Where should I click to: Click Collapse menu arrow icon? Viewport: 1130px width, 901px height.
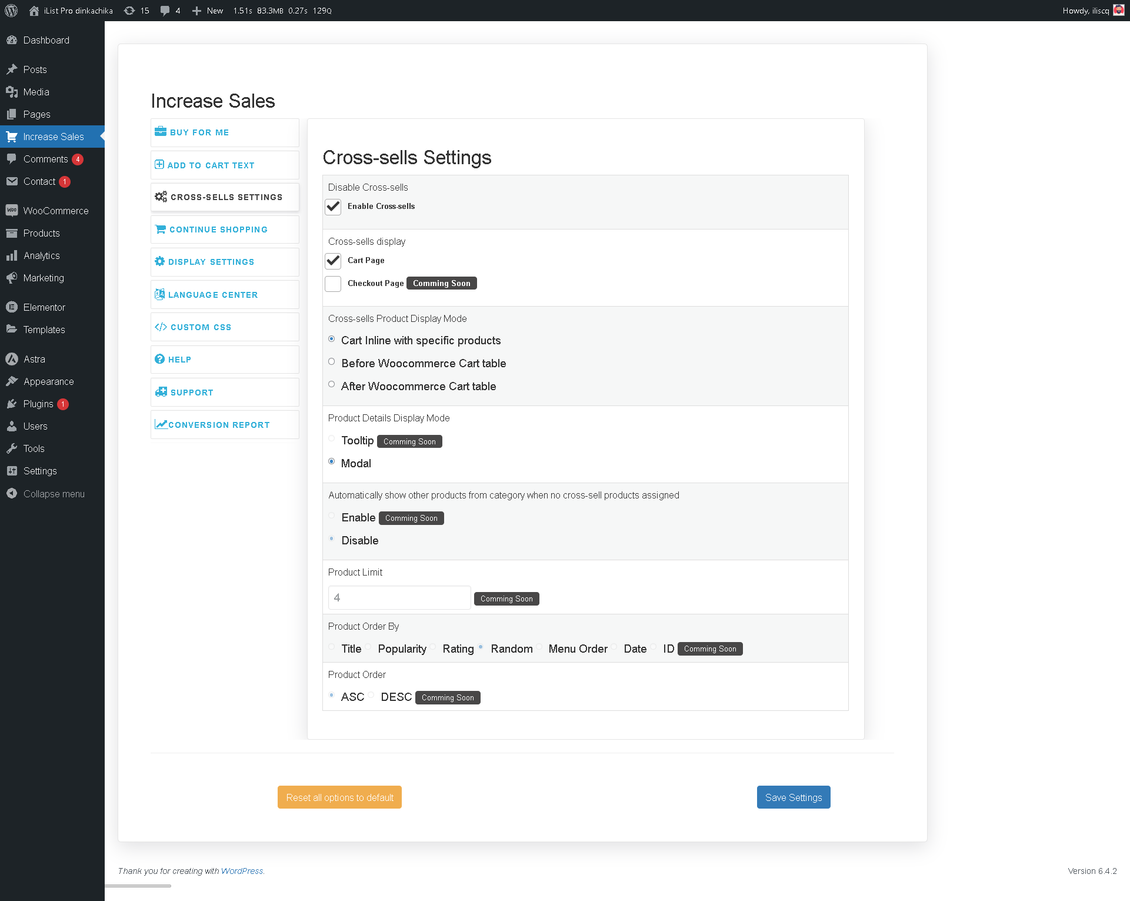(x=12, y=494)
